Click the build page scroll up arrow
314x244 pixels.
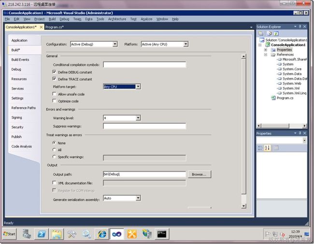coord(243,57)
